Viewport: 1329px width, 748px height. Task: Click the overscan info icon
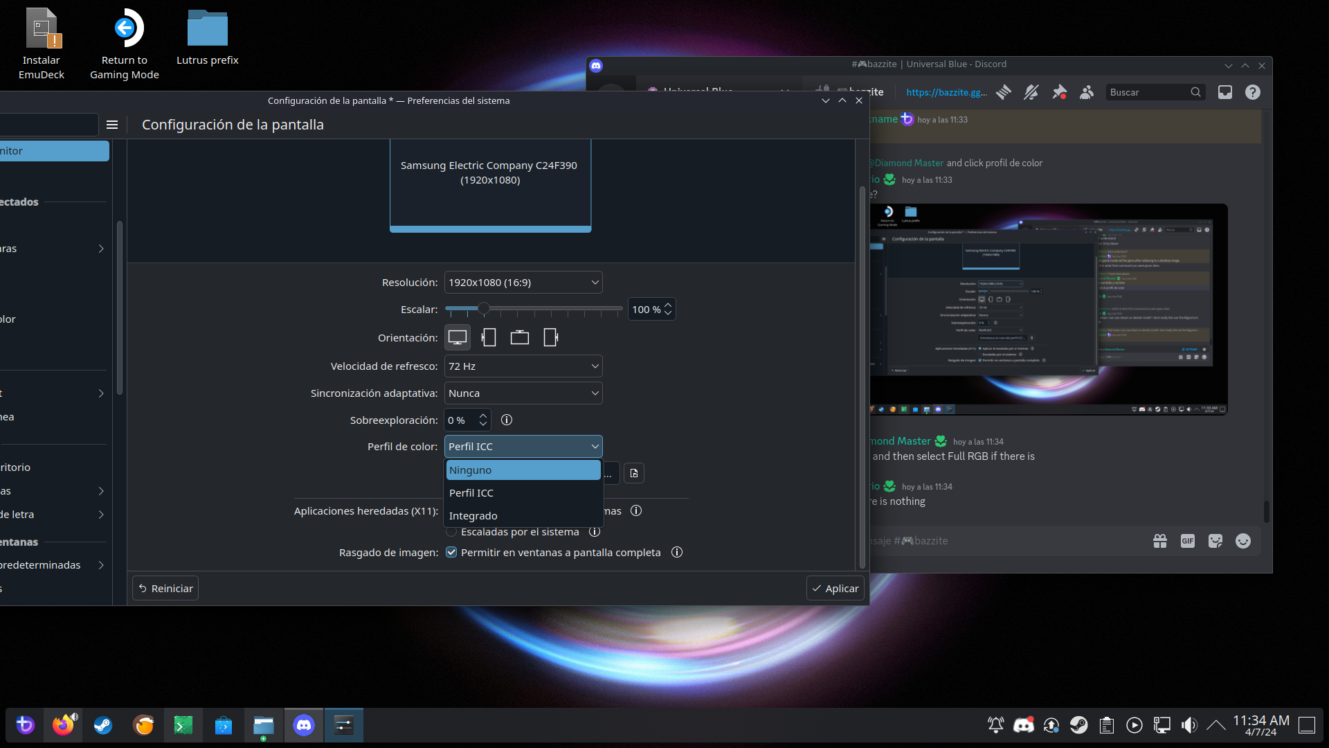click(x=507, y=420)
